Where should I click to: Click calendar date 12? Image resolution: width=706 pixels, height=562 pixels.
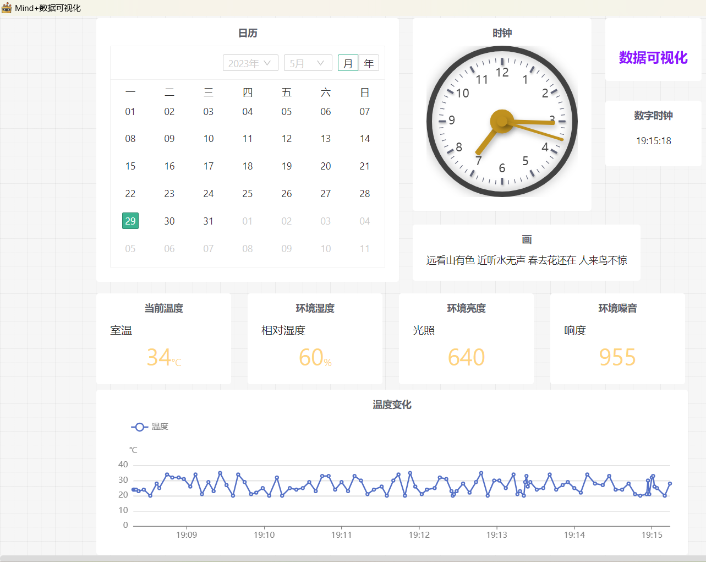tap(287, 138)
